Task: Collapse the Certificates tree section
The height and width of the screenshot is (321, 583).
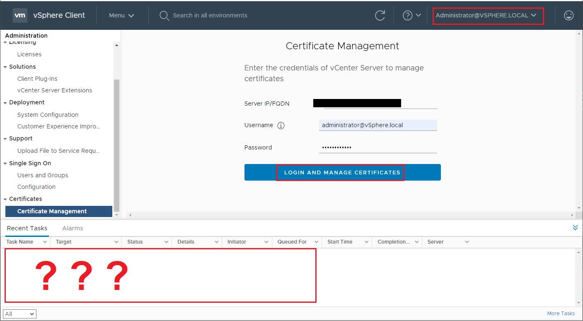Action: 5,199
